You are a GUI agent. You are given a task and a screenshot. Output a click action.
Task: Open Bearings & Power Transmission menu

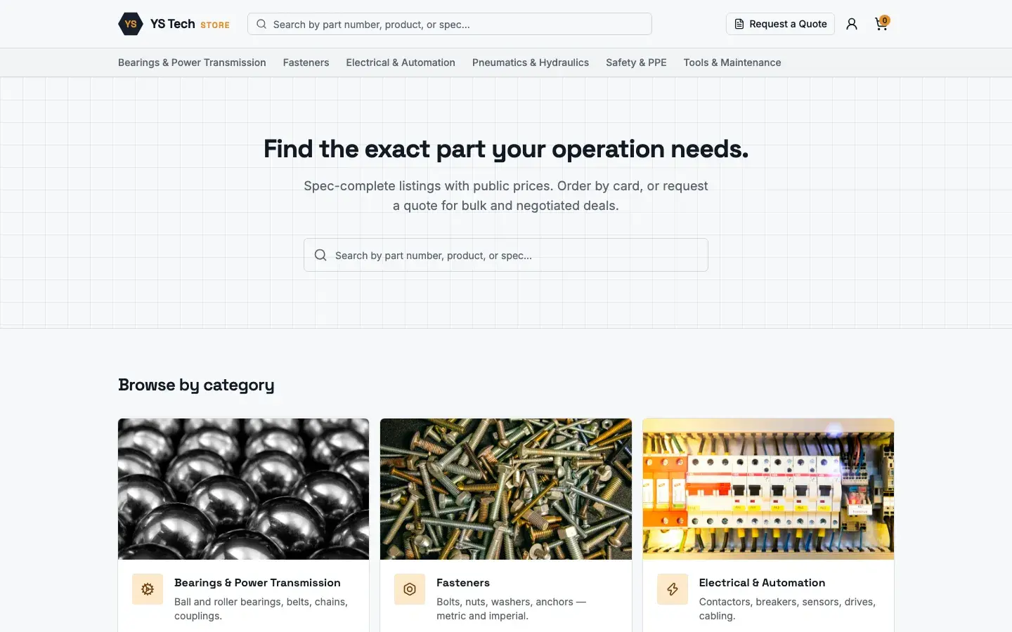192,62
